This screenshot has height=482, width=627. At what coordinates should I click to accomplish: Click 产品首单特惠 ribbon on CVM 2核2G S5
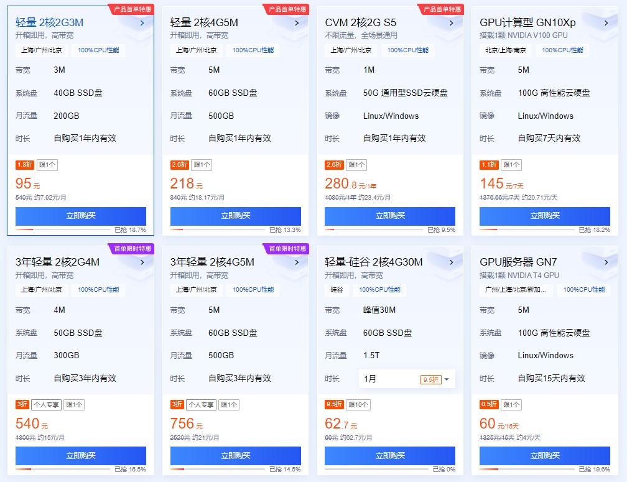442,9
